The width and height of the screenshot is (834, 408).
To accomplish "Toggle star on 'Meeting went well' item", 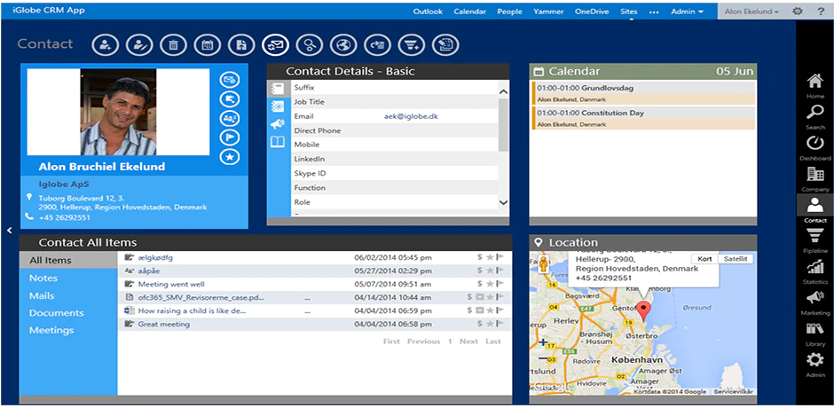I will click(490, 284).
